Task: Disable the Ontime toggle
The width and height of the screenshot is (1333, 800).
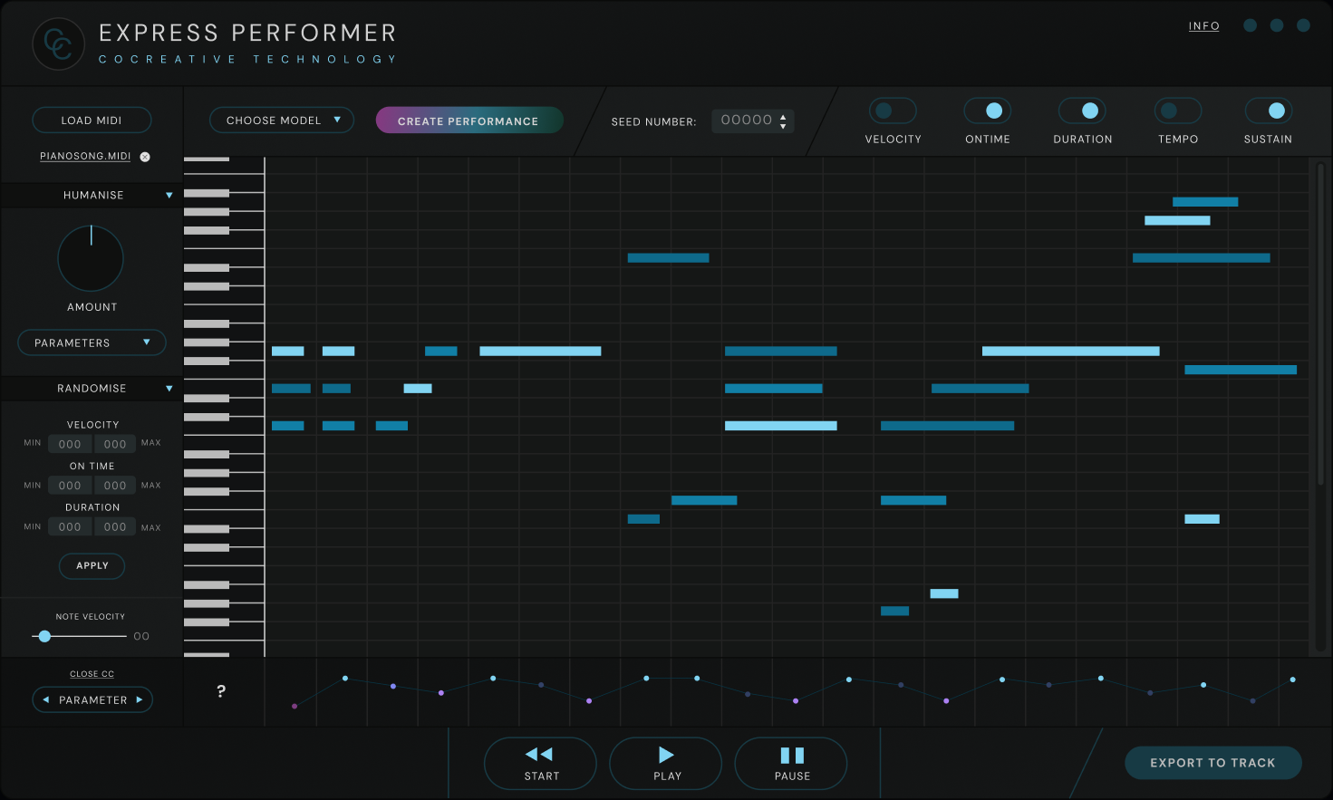Action: 988,110
